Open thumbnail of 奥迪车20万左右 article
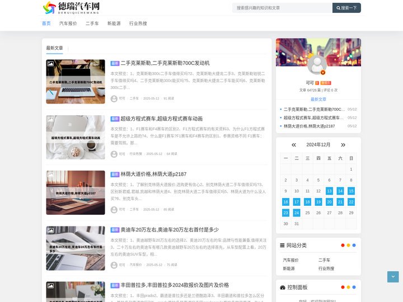 click(76, 248)
